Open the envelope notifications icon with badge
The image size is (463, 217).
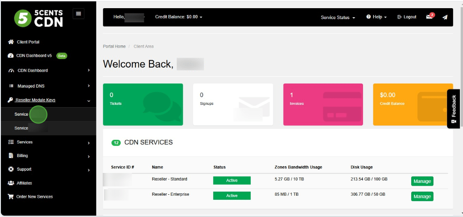point(430,16)
